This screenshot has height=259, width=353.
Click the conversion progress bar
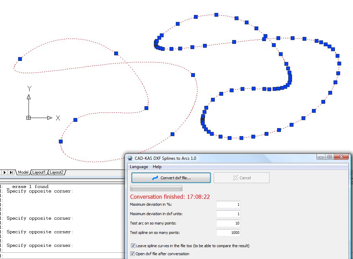pos(156,188)
